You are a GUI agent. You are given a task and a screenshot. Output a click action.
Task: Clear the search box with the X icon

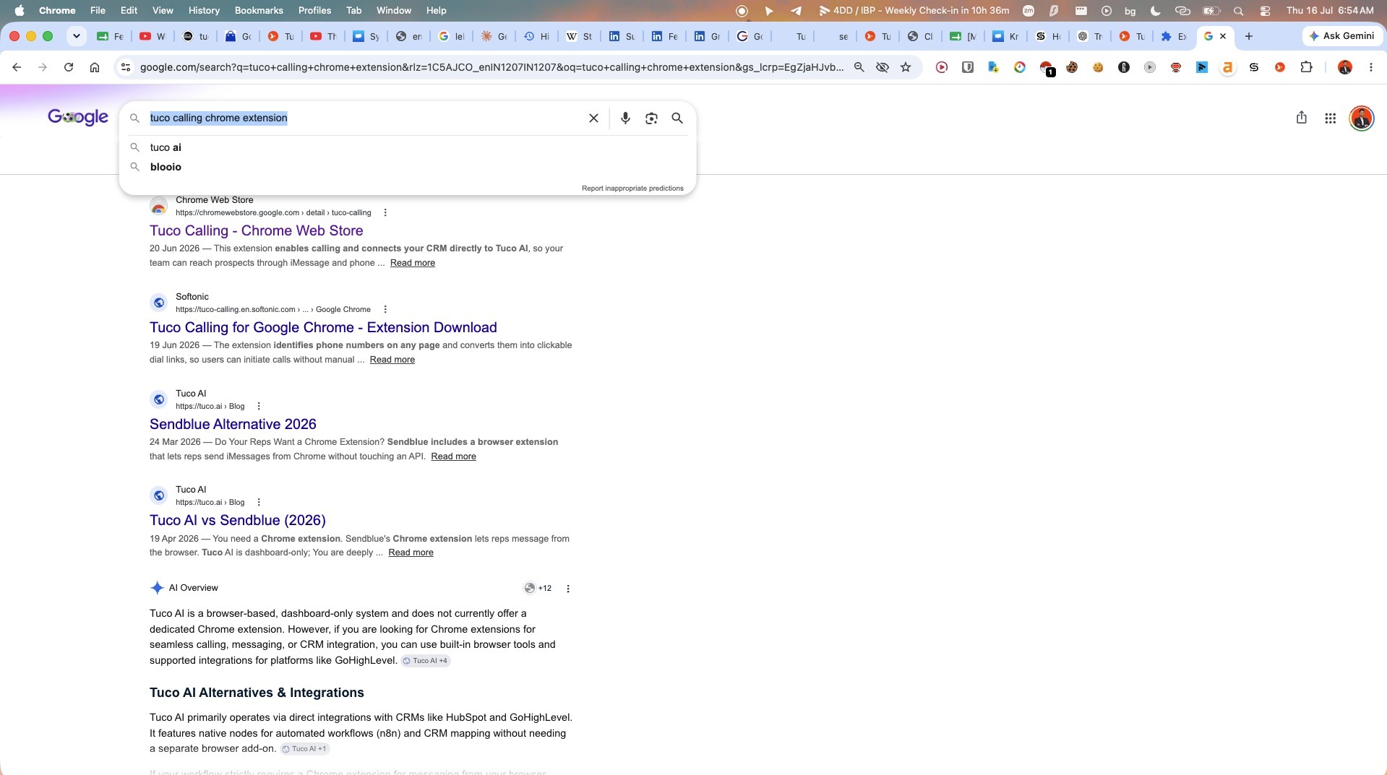pos(593,118)
